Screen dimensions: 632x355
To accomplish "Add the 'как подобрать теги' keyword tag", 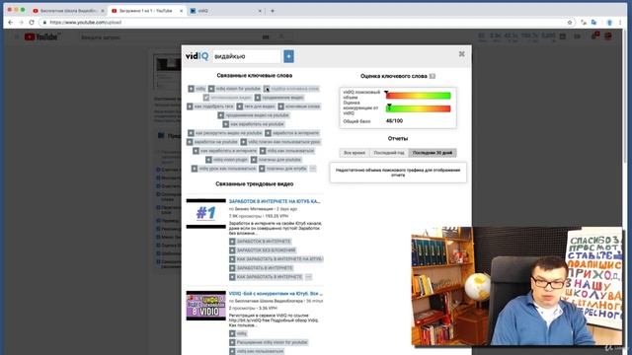I will click(x=190, y=106).
